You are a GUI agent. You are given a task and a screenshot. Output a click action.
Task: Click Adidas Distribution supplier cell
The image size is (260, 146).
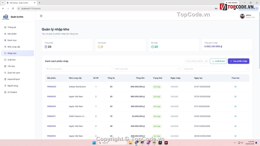(77, 87)
